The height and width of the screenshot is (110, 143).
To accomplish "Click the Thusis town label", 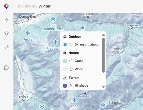I will [23, 97].
